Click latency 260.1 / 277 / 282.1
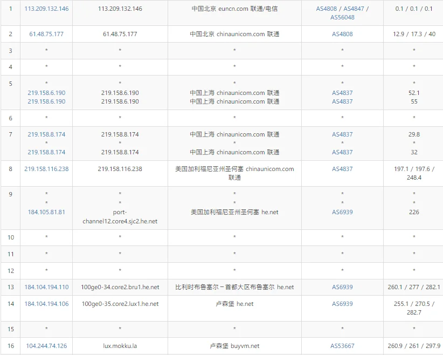The image size is (443, 355). coord(414,287)
